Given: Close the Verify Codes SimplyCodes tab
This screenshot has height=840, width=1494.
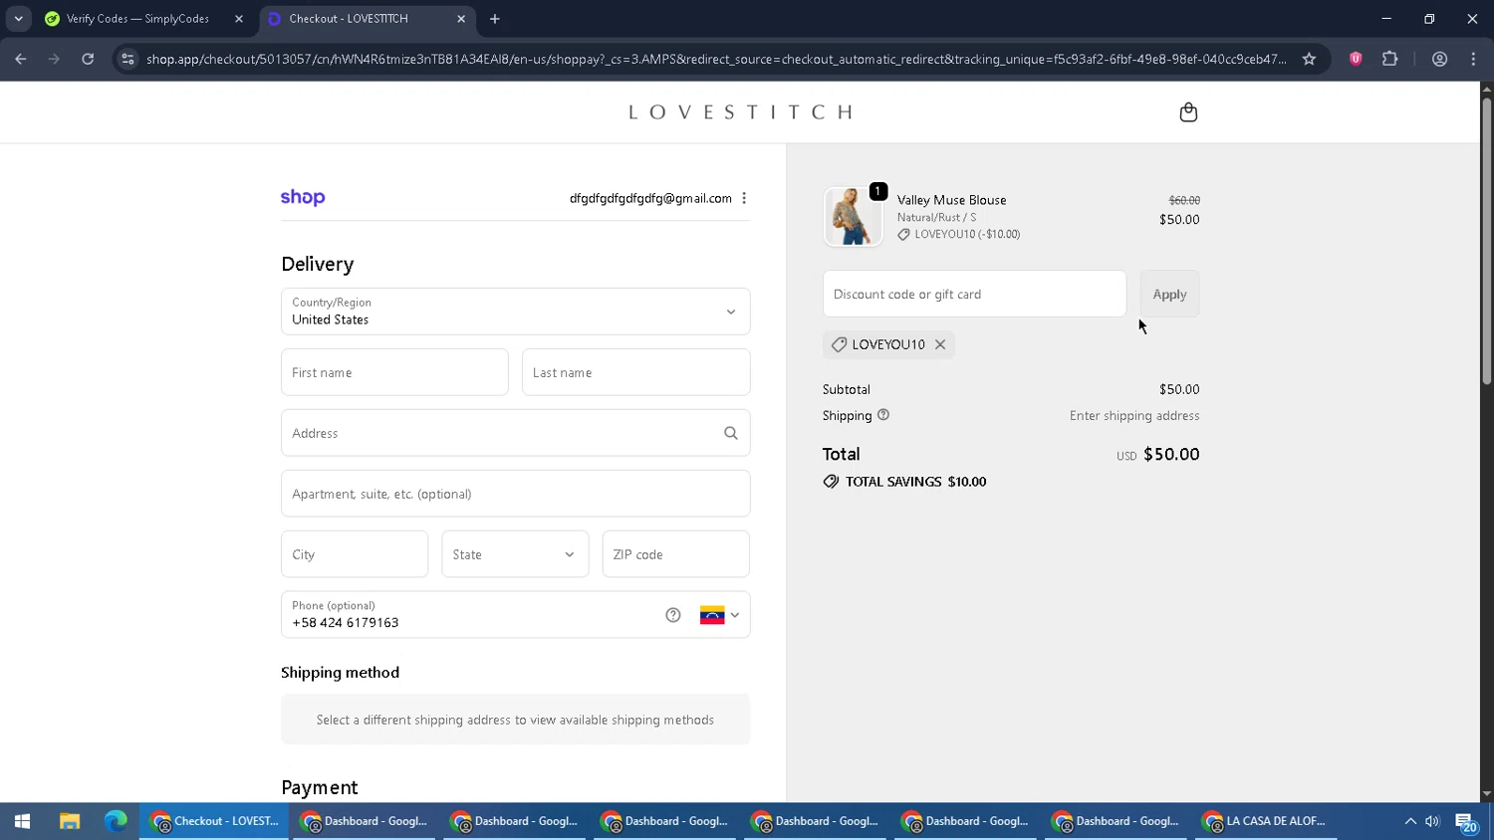Looking at the screenshot, I should click(239, 19).
